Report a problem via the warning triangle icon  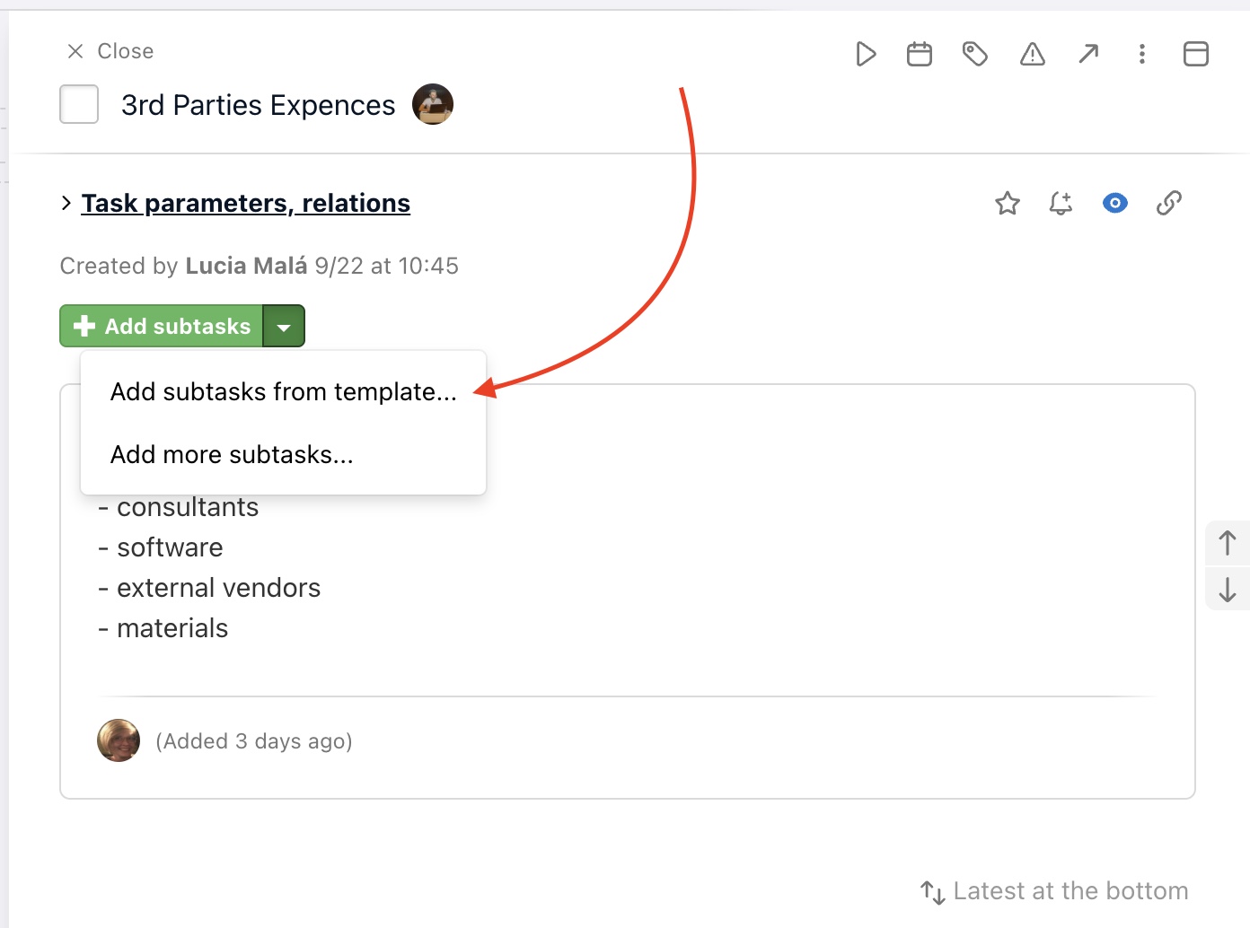(x=1031, y=54)
